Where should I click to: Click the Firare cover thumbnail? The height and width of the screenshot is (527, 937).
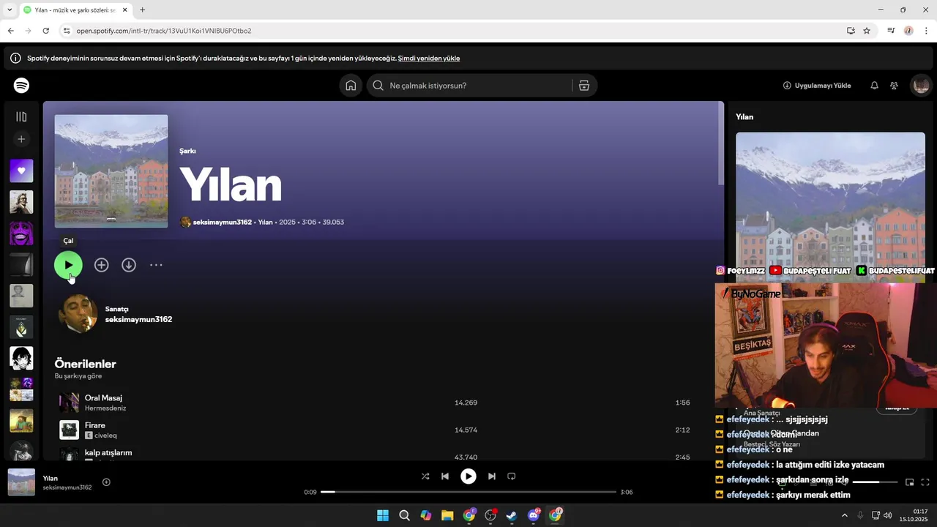click(69, 430)
